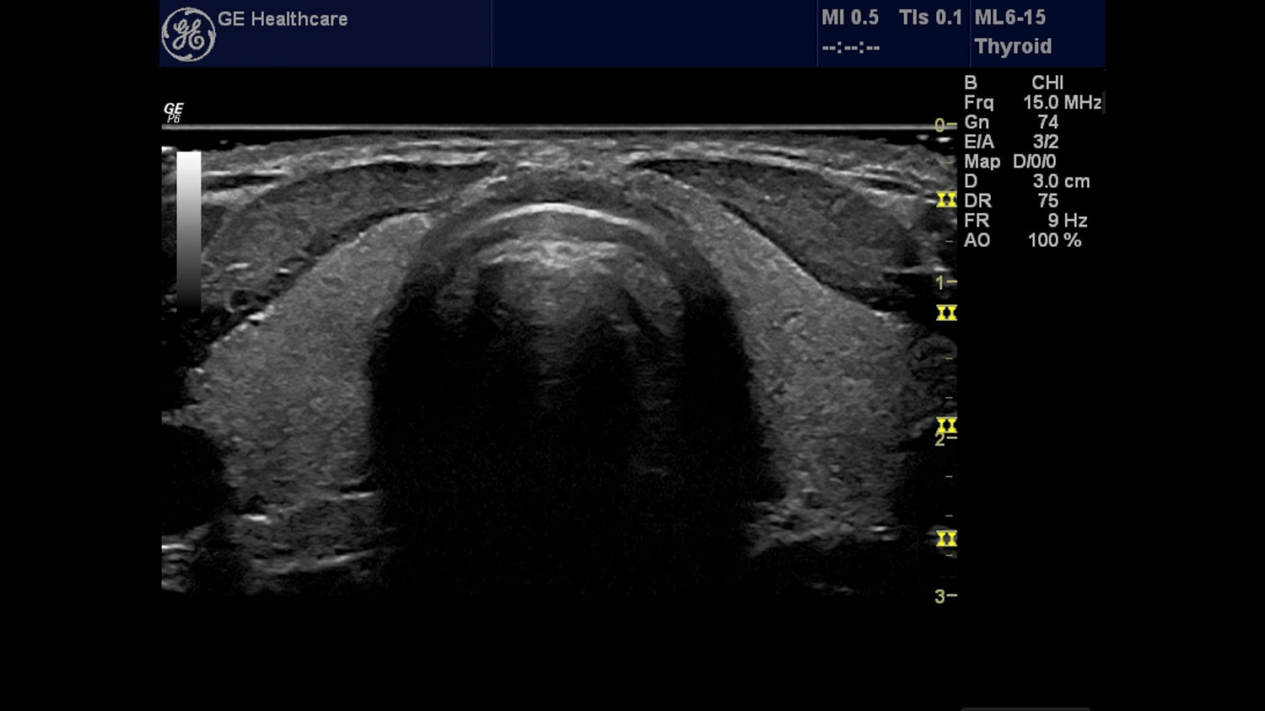Click the CHI harmonic imaging indicator

1049,83
